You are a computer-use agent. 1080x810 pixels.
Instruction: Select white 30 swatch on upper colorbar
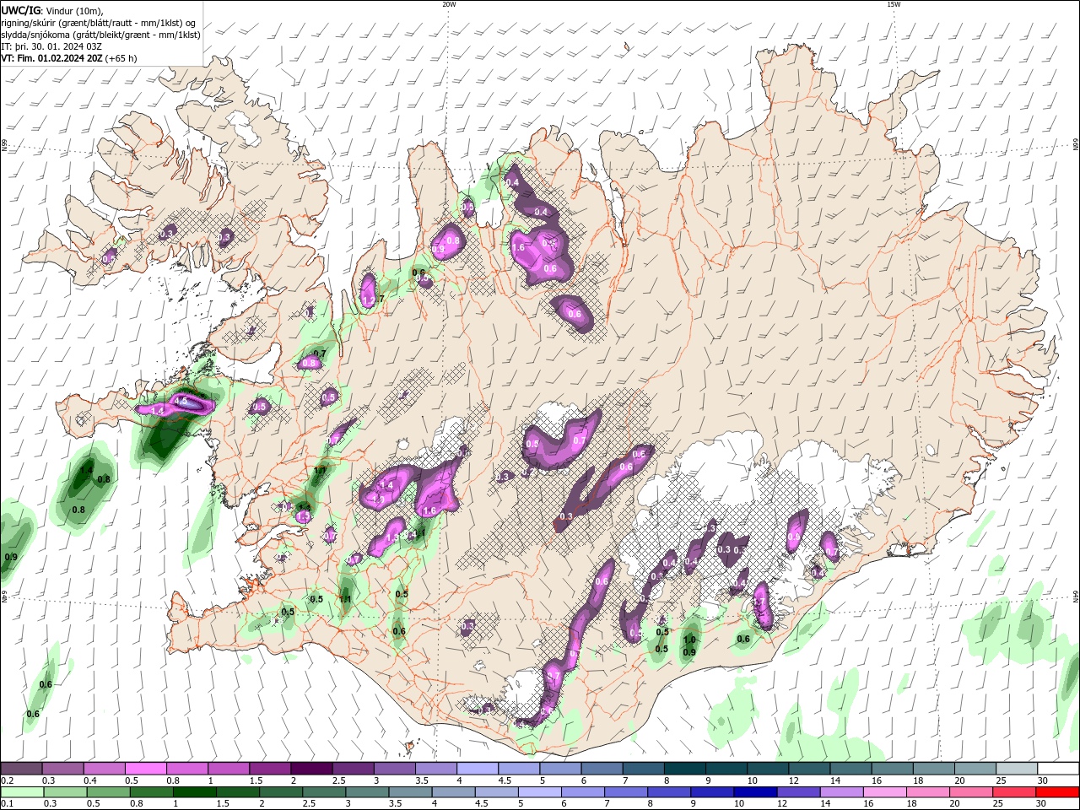point(1057,769)
